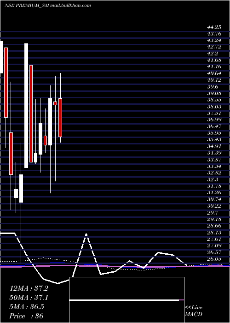Pick the 35.95 axis value
Image resolution: width=230 pixels, height=323 pixels.
pyautogui.click(x=214, y=133)
